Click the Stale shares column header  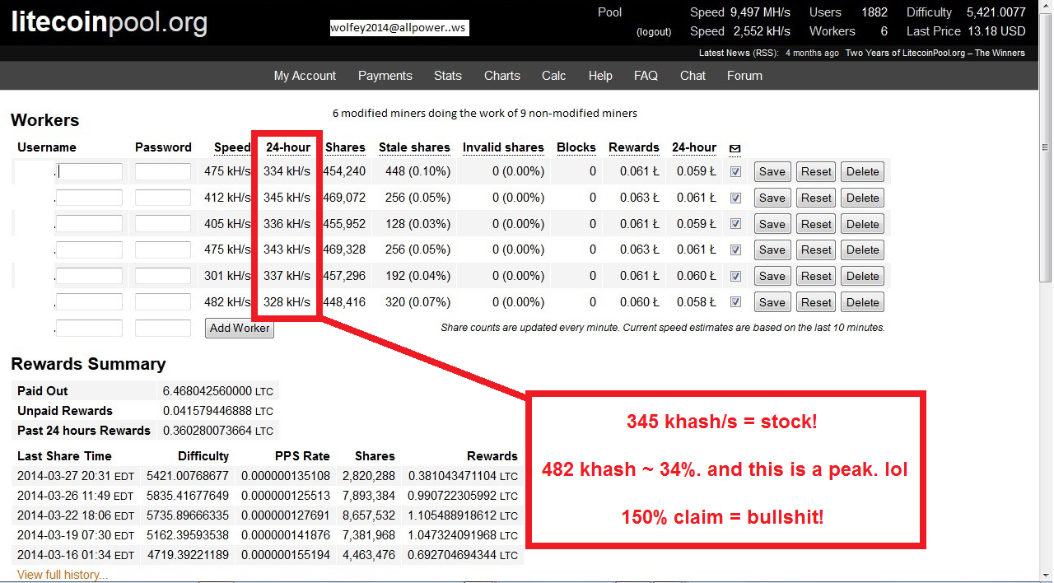click(414, 148)
